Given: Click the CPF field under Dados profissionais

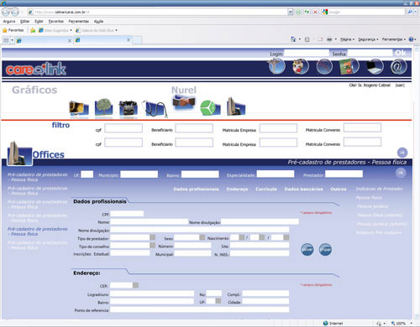Looking at the screenshot, I should click(127, 214).
